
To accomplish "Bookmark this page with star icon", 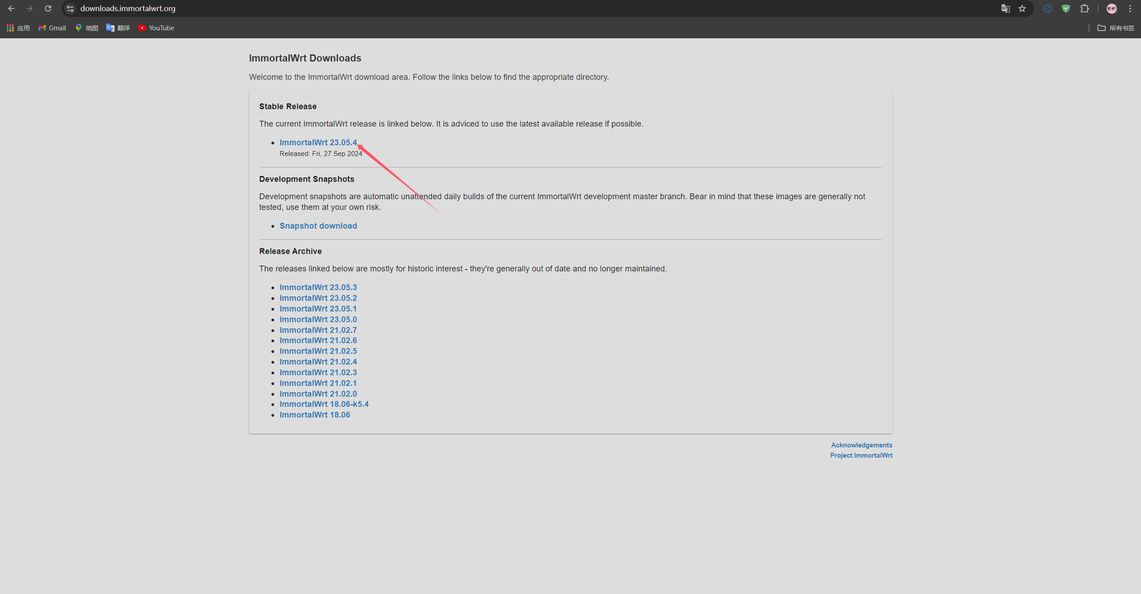I will [1022, 8].
